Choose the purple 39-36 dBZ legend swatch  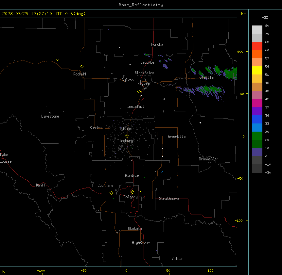pyautogui.click(x=257, y=111)
